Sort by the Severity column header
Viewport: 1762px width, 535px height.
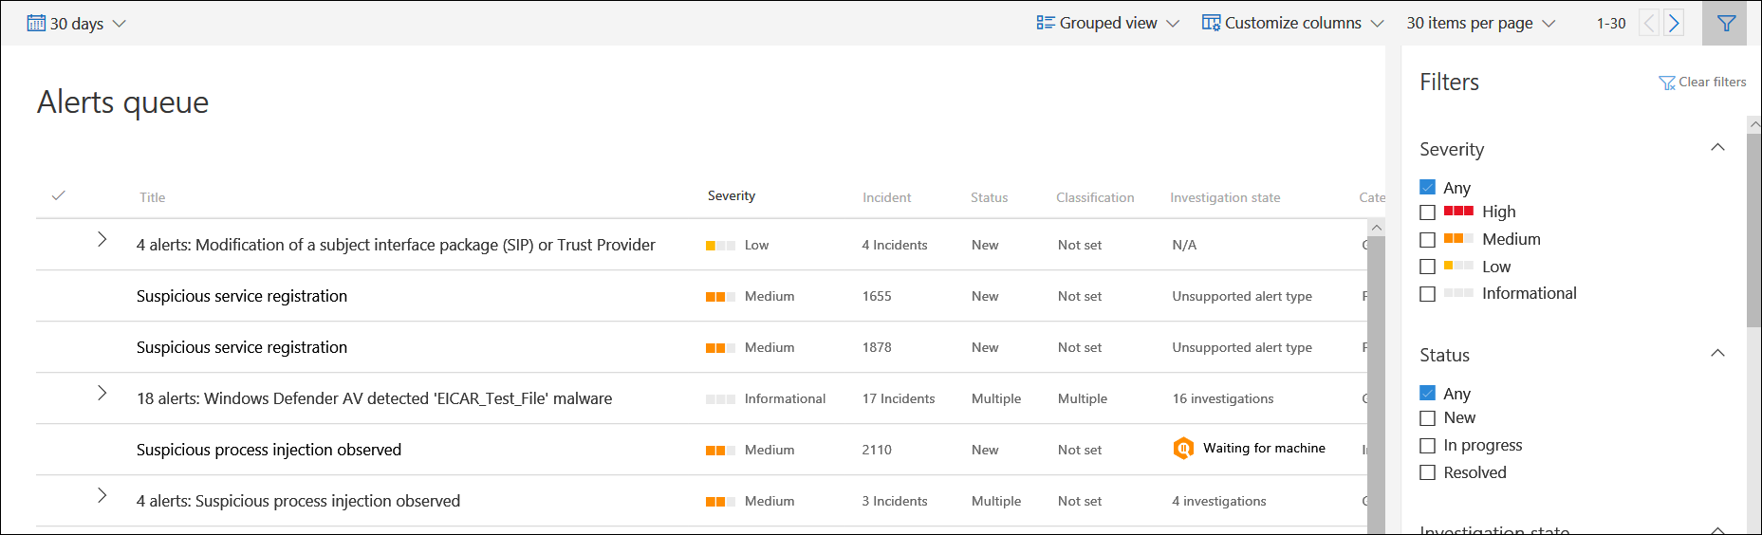tap(732, 196)
